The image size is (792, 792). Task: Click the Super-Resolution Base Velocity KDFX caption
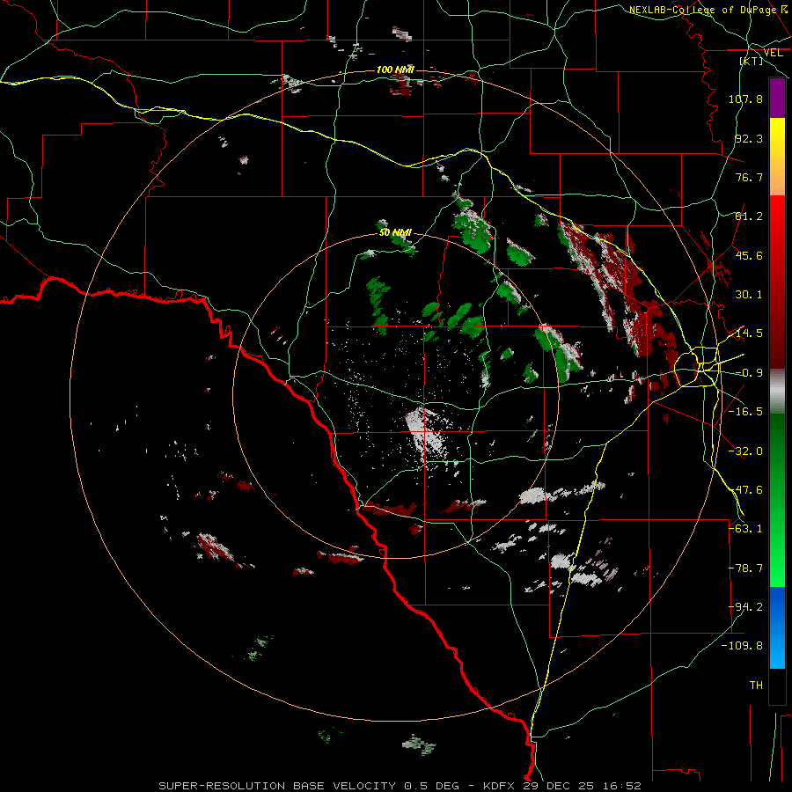point(400,786)
